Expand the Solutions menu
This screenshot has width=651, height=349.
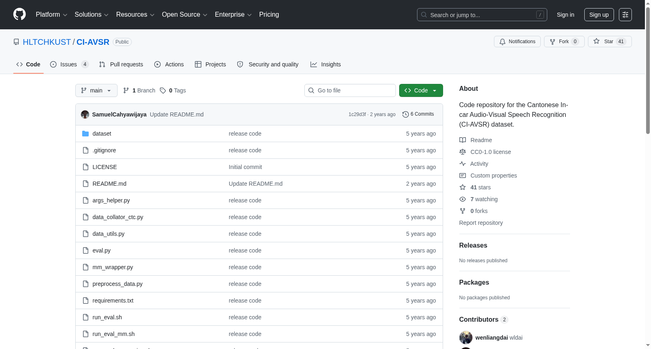click(x=92, y=15)
